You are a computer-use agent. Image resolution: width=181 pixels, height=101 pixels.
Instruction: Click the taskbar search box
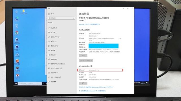tap(30, 84)
